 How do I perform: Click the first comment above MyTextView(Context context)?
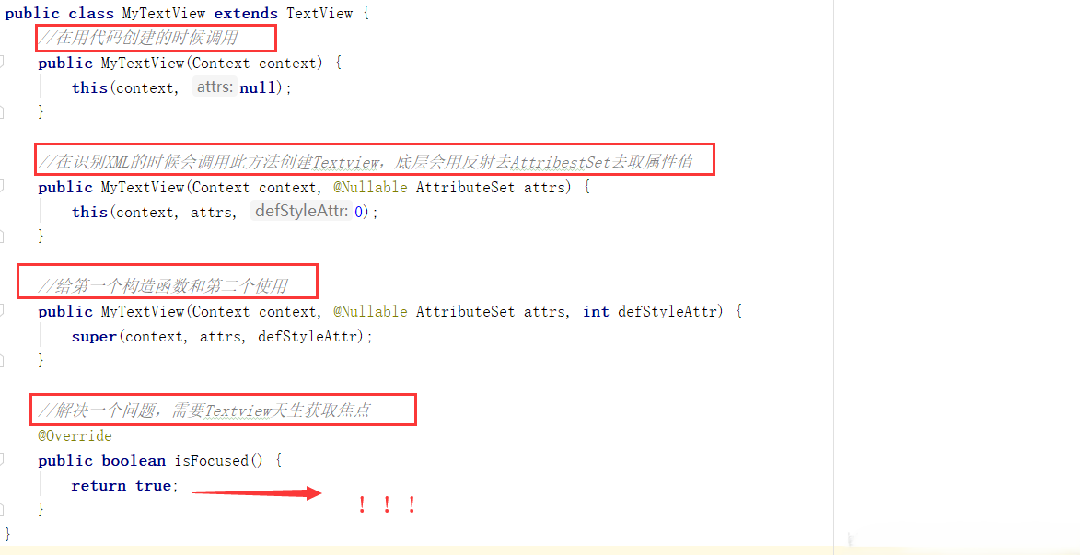138,38
